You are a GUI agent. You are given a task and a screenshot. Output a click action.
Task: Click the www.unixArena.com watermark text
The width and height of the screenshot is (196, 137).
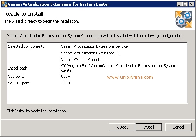coord(130,77)
